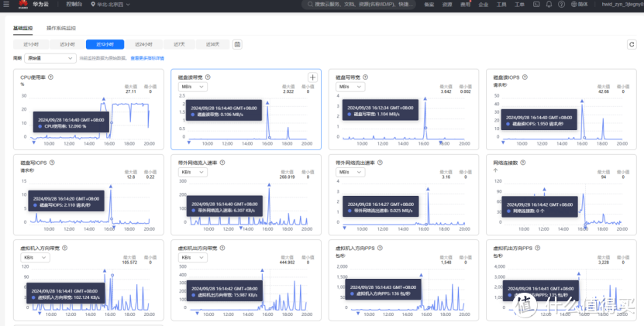644x326 pixels.
Task: Open the KB/s unit dropdown for 带外网络流入速率
Action: (x=190, y=172)
